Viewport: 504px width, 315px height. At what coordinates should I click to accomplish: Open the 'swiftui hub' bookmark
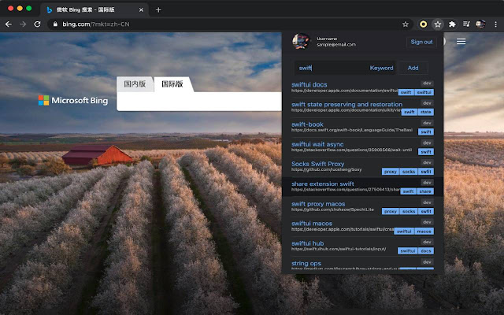(x=308, y=243)
